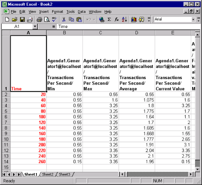This screenshot has height=185, width=202.
Task: Open the View menu
Action: point(32,12)
